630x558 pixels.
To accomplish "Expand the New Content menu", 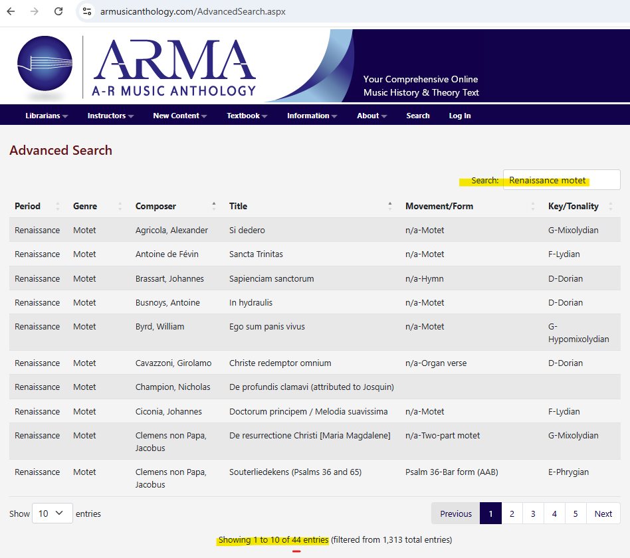I will [x=179, y=116].
